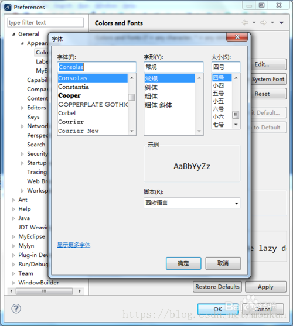Click the System Font button
This screenshot has width=293, height=326.
tap(268, 79)
